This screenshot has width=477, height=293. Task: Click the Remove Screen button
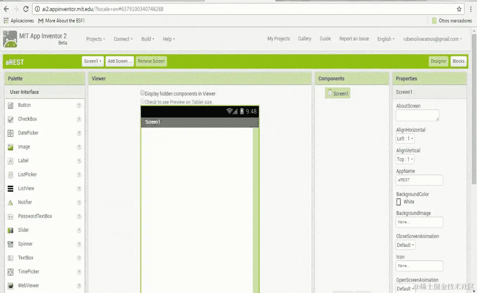(151, 61)
